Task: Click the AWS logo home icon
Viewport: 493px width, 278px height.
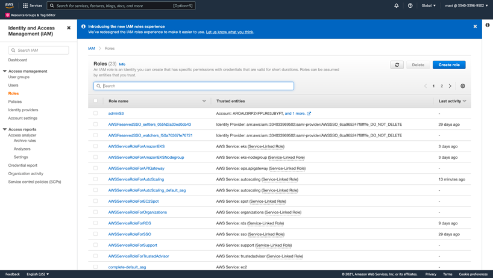Action: coord(9,5)
